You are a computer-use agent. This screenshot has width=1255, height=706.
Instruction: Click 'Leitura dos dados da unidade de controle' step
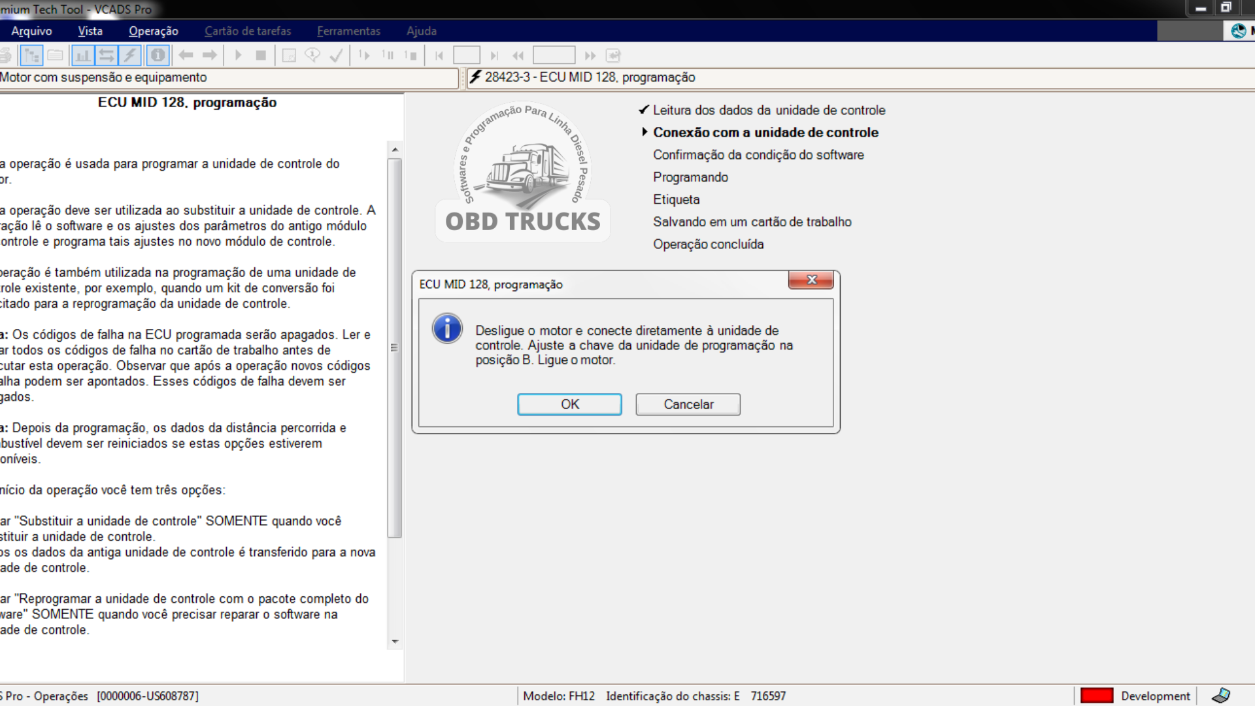click(769, 110)
